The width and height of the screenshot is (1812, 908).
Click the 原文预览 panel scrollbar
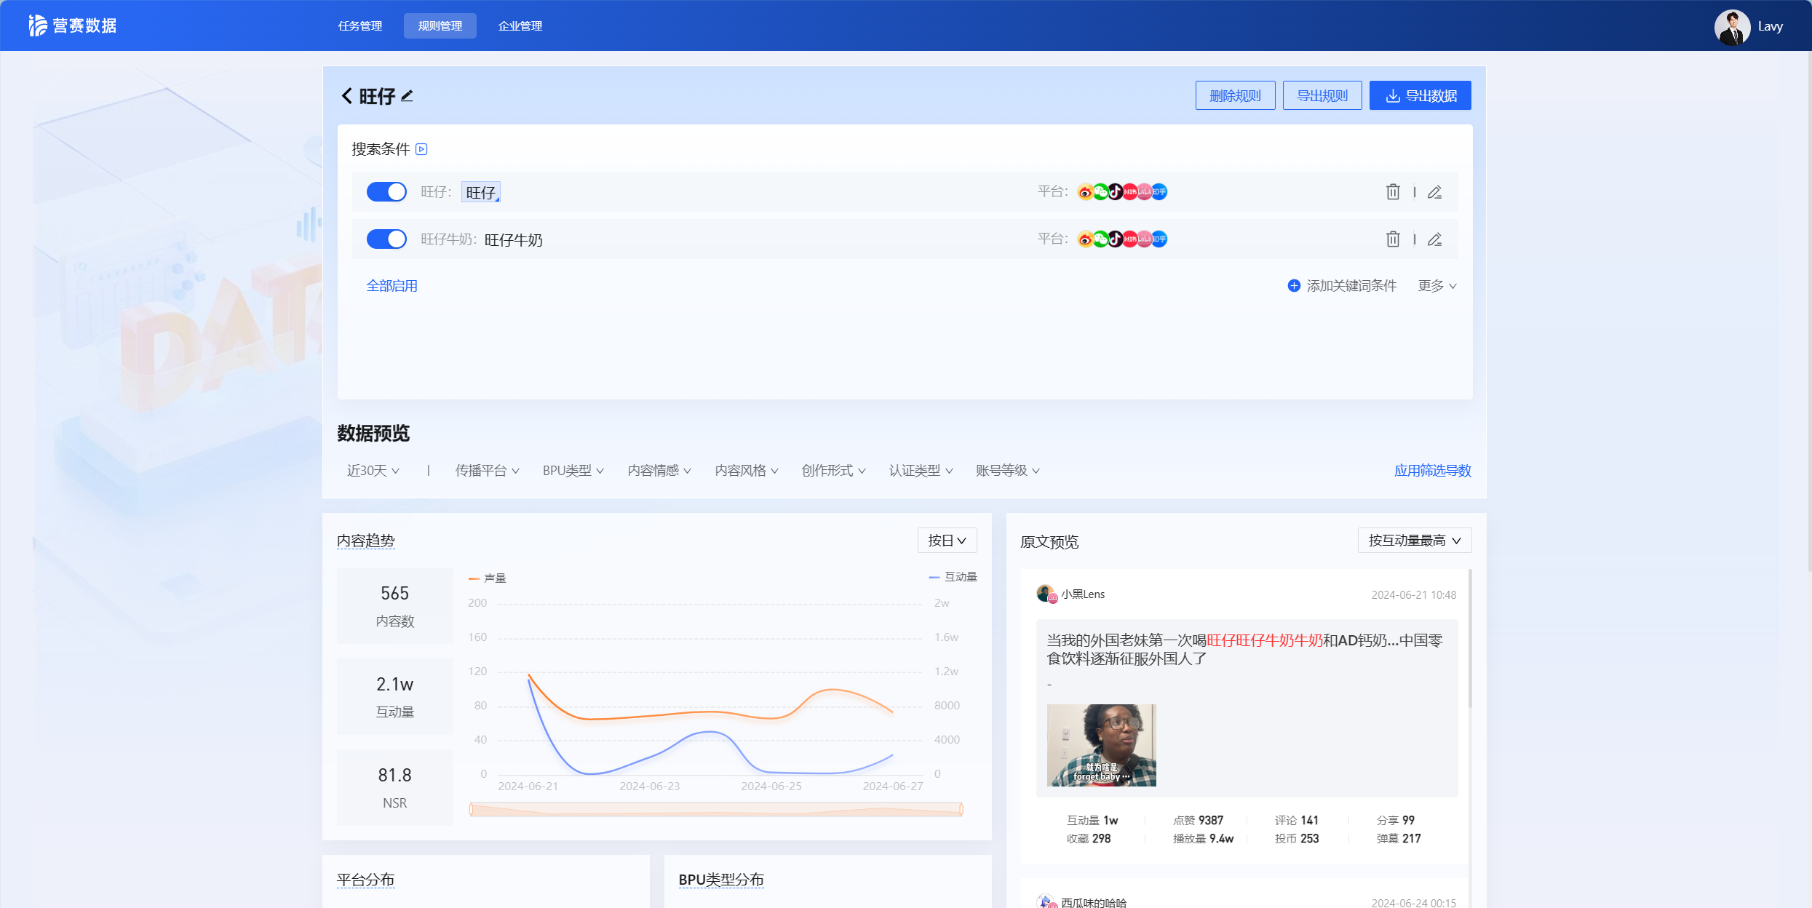[1470, 639]
